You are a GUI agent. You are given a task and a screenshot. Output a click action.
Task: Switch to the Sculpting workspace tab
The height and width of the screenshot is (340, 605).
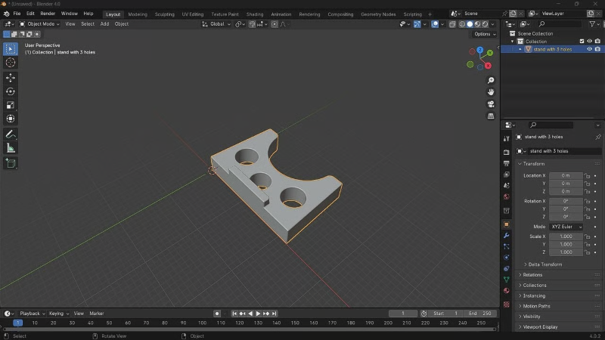pyautogui.click(x=165, y=14)
